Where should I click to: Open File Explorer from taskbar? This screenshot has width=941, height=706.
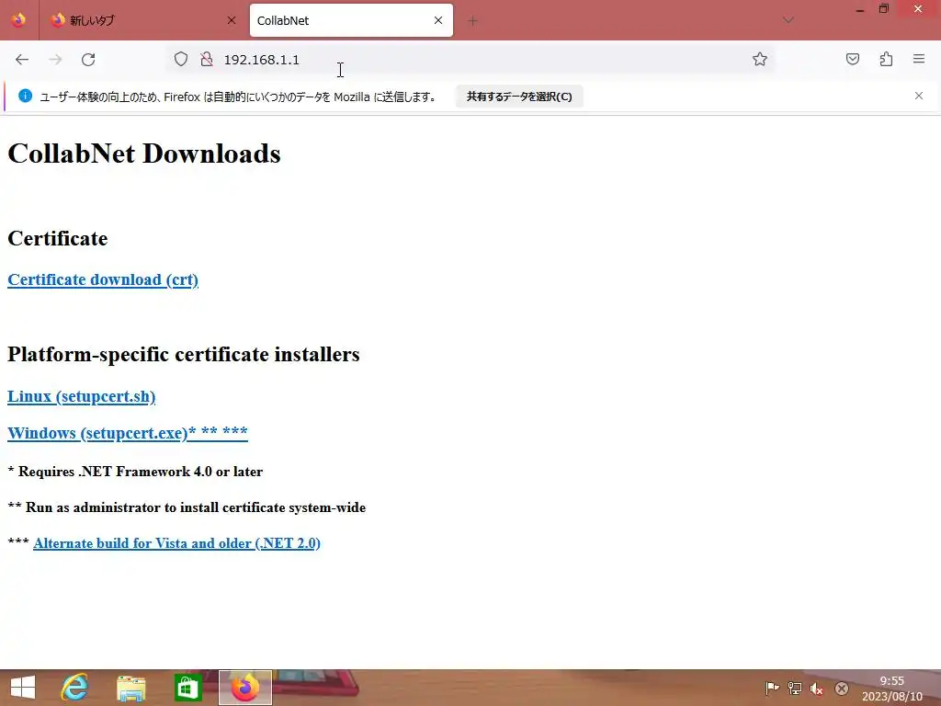tap(131, 688)
